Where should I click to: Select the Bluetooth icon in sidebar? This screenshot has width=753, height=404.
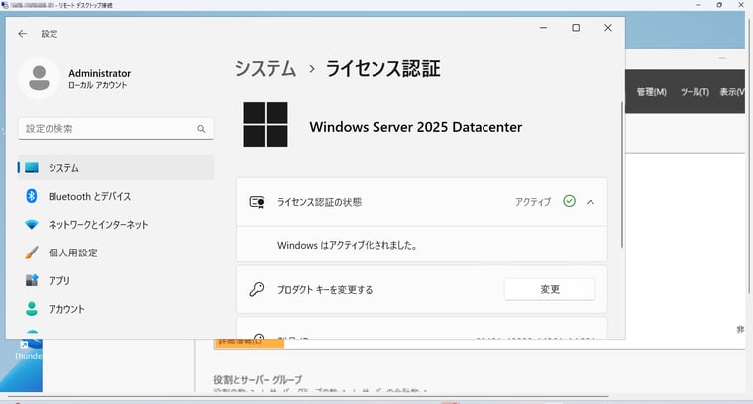pyautogui.click(x=32, y=196)
